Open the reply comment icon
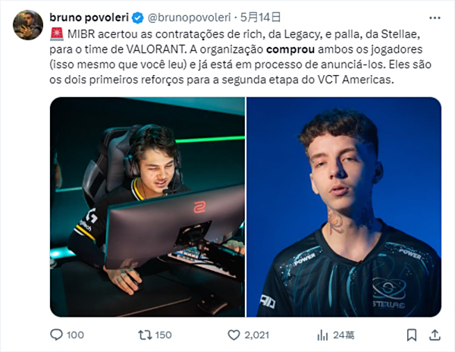 pos(56,335)
